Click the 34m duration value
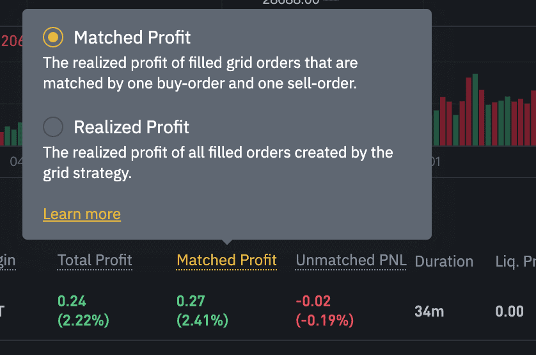 tap(429, 311)
